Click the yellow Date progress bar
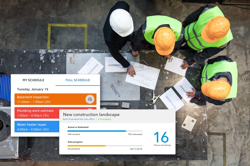 (105, 146)
